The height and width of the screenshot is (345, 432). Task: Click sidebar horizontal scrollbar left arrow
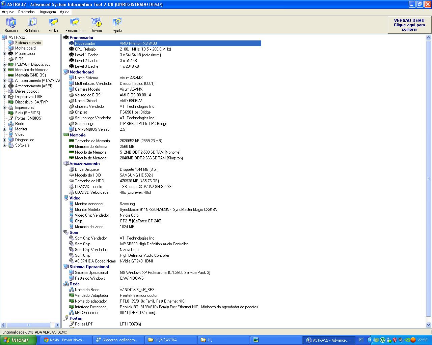(x=3, y=325)
